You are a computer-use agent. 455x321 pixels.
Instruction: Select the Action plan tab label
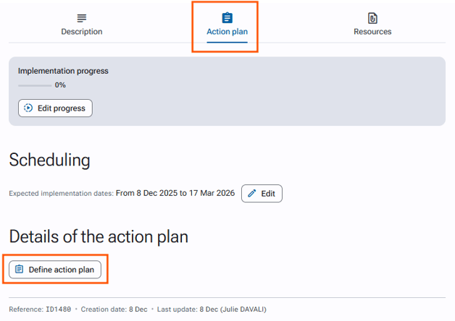tap(227, 32)
